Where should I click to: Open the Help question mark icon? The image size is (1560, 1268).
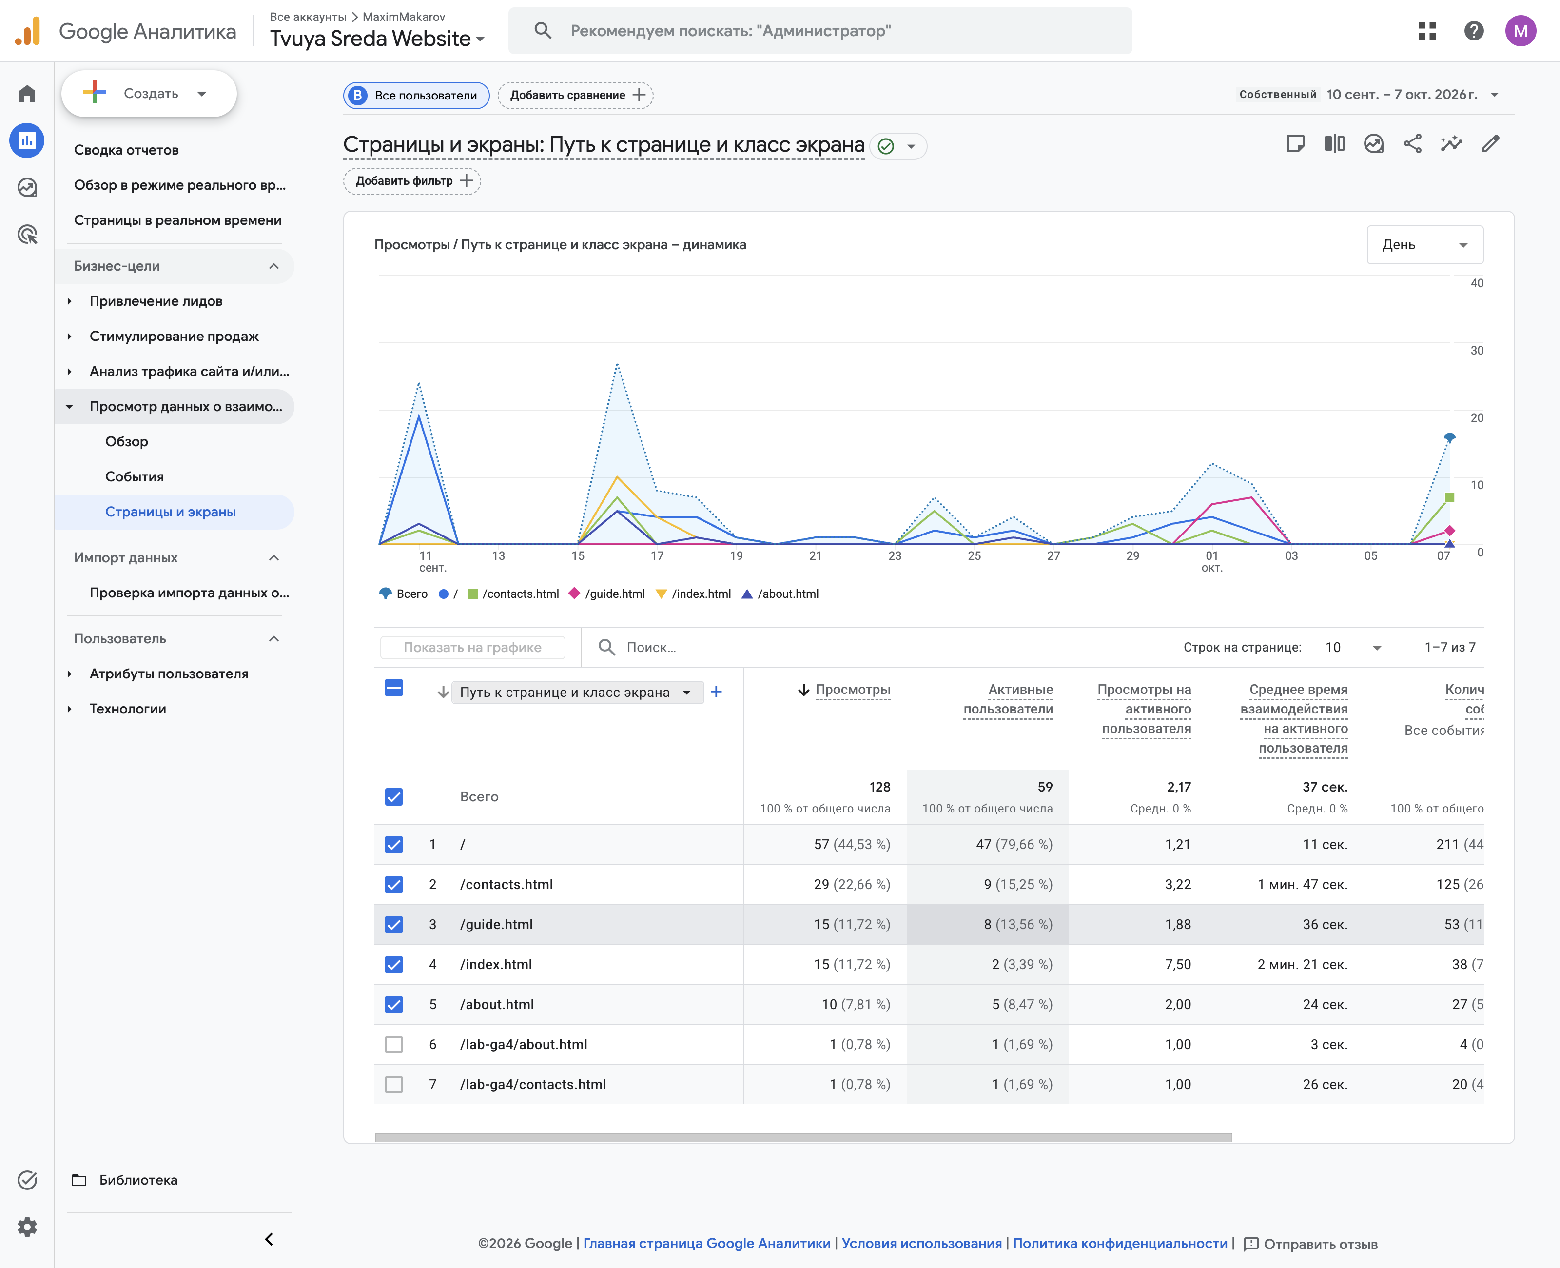click(1474, 31)
